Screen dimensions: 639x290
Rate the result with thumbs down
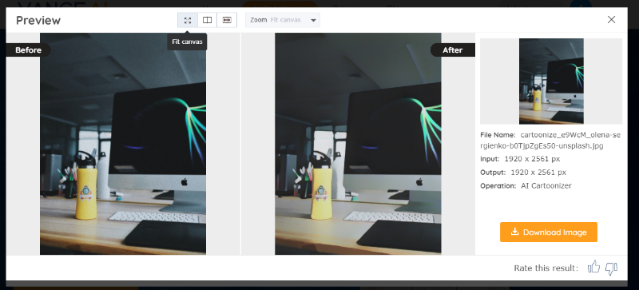point(611,268)
